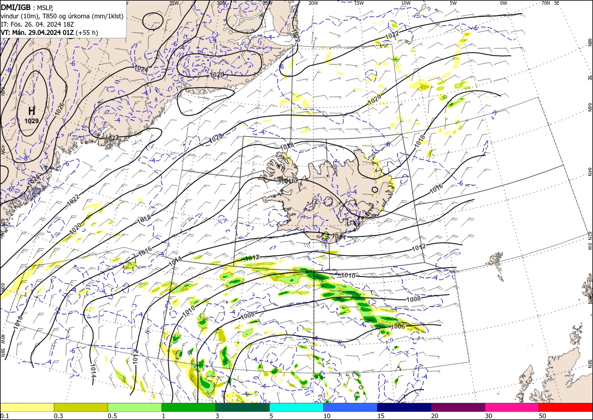
Task: Select the dark green 3–5 mm legend swatch
Action: pyautogui.click(x=243, y=408)
